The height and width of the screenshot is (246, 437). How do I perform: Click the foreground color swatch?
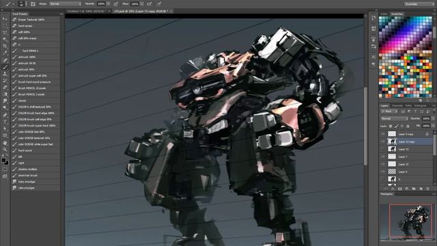coord(3,160)
